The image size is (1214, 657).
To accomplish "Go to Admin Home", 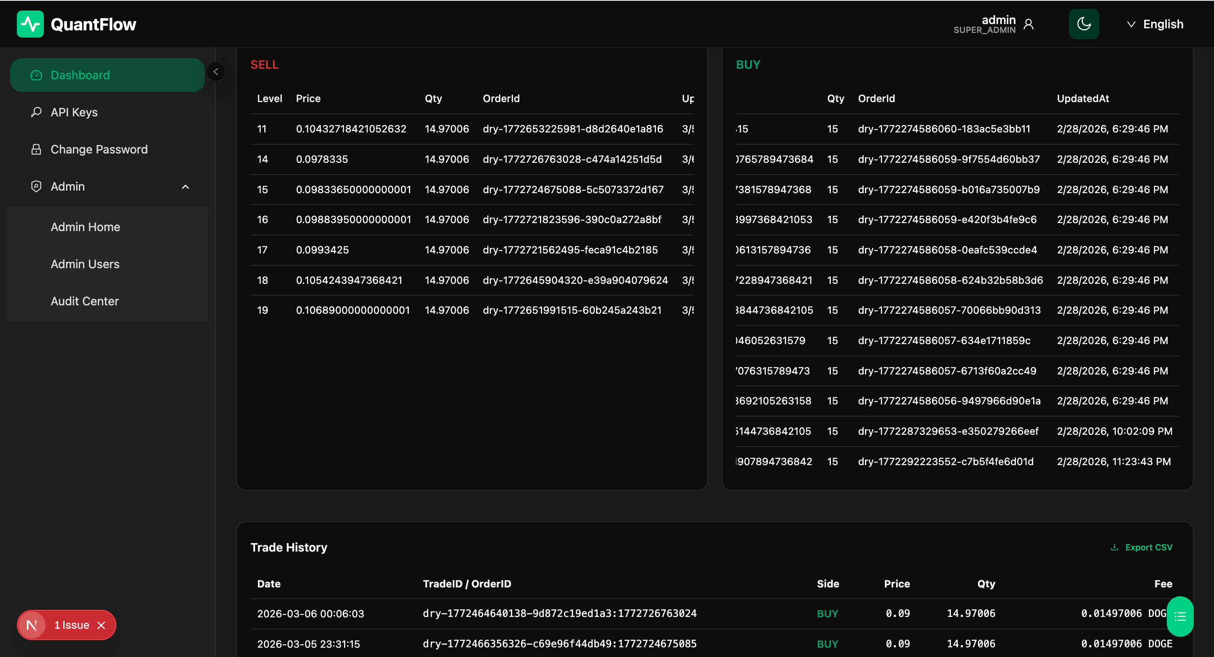I will [x=85, y=227].
